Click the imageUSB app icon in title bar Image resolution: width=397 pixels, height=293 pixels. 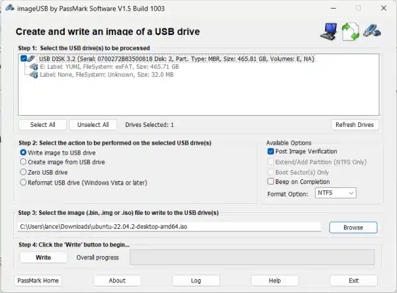click(9, 8)
